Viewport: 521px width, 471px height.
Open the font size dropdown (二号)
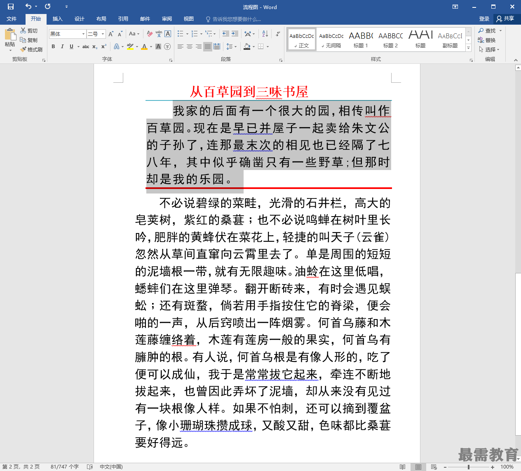tap(103, 34)
